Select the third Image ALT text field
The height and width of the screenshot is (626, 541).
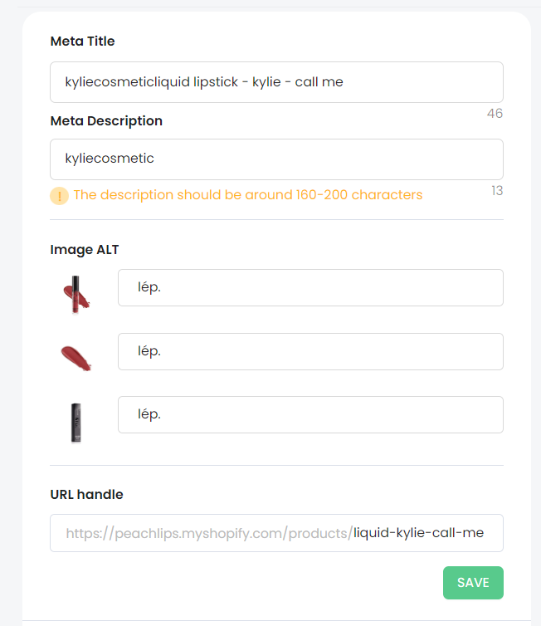click(310, 414)
